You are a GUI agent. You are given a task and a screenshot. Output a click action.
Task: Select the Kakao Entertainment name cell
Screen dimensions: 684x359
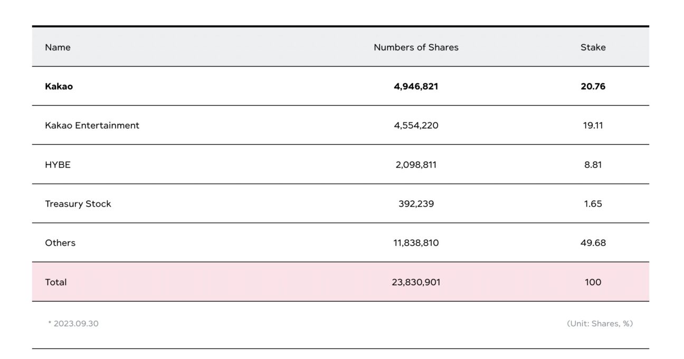pos(92,125)
